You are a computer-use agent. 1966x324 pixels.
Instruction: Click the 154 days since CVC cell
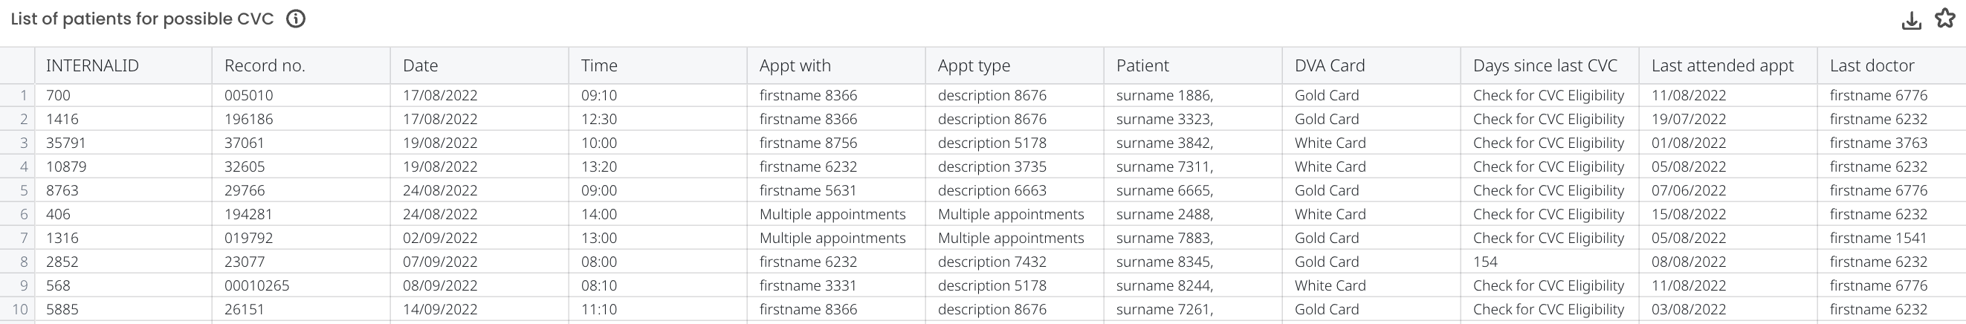(1485, 262)
